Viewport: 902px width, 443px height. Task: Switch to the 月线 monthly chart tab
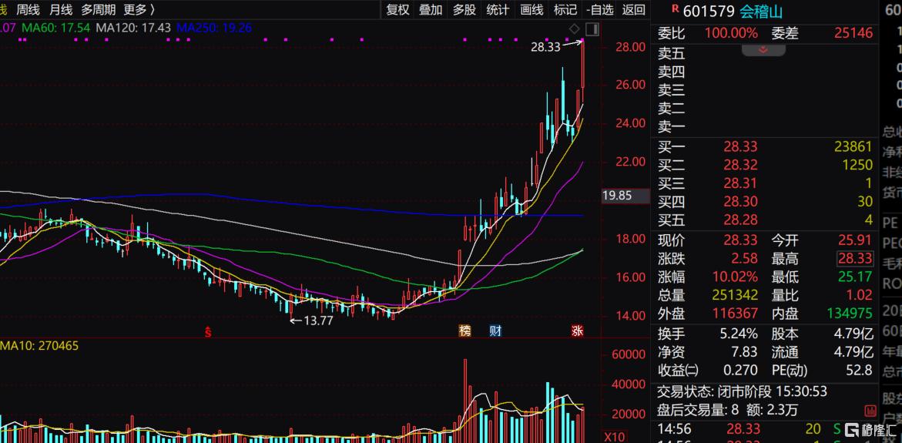[x=61, y=9]
